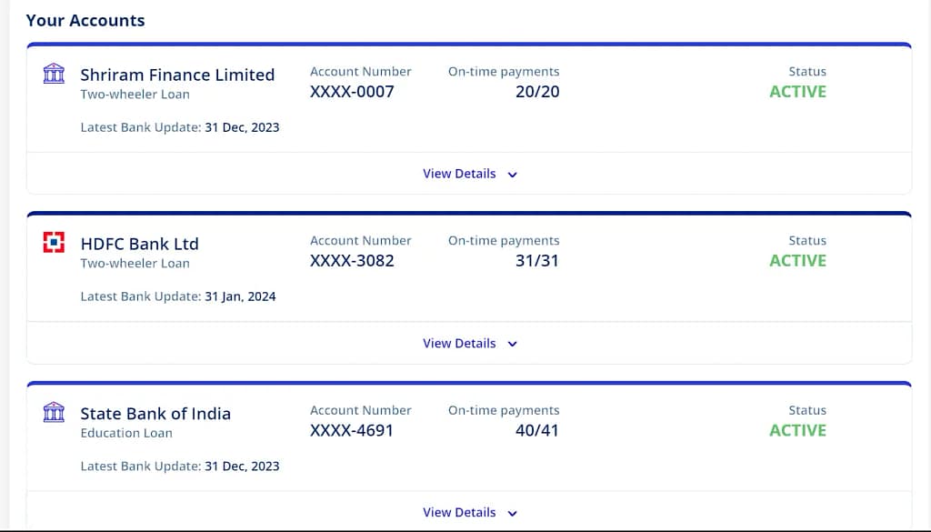Click account number XXXX-3082

pyautogui.click(x=352, y=260)
